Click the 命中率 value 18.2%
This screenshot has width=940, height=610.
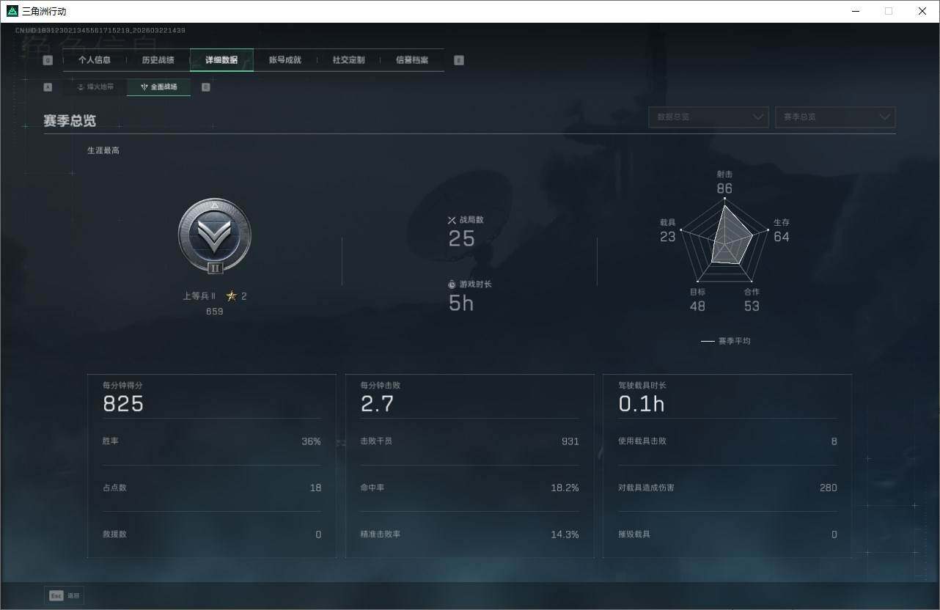[x=565, y=488]
